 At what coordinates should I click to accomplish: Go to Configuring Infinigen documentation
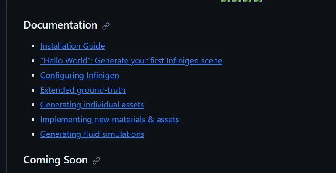(79, 75)
